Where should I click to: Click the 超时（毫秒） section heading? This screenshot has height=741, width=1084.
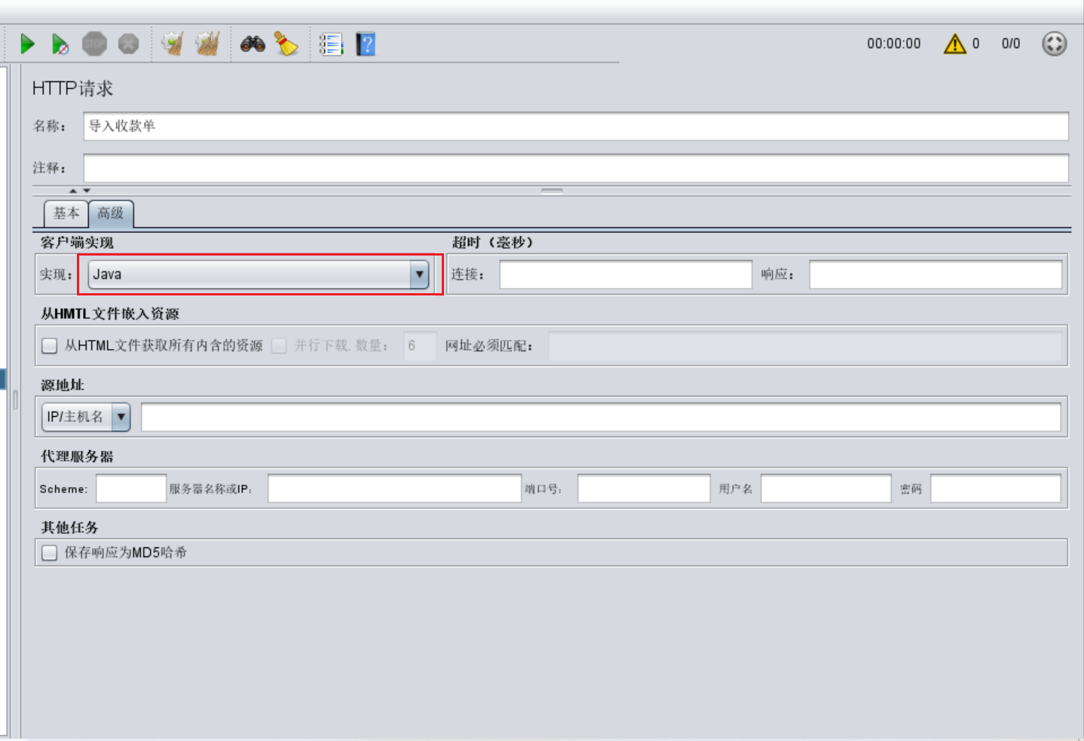(x=492, y=243)
